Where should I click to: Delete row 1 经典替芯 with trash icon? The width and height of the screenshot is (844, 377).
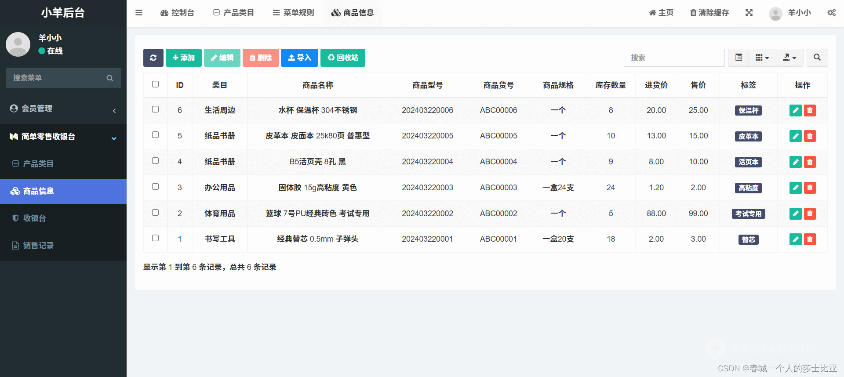pyautogui.click(x=810, y=239)
